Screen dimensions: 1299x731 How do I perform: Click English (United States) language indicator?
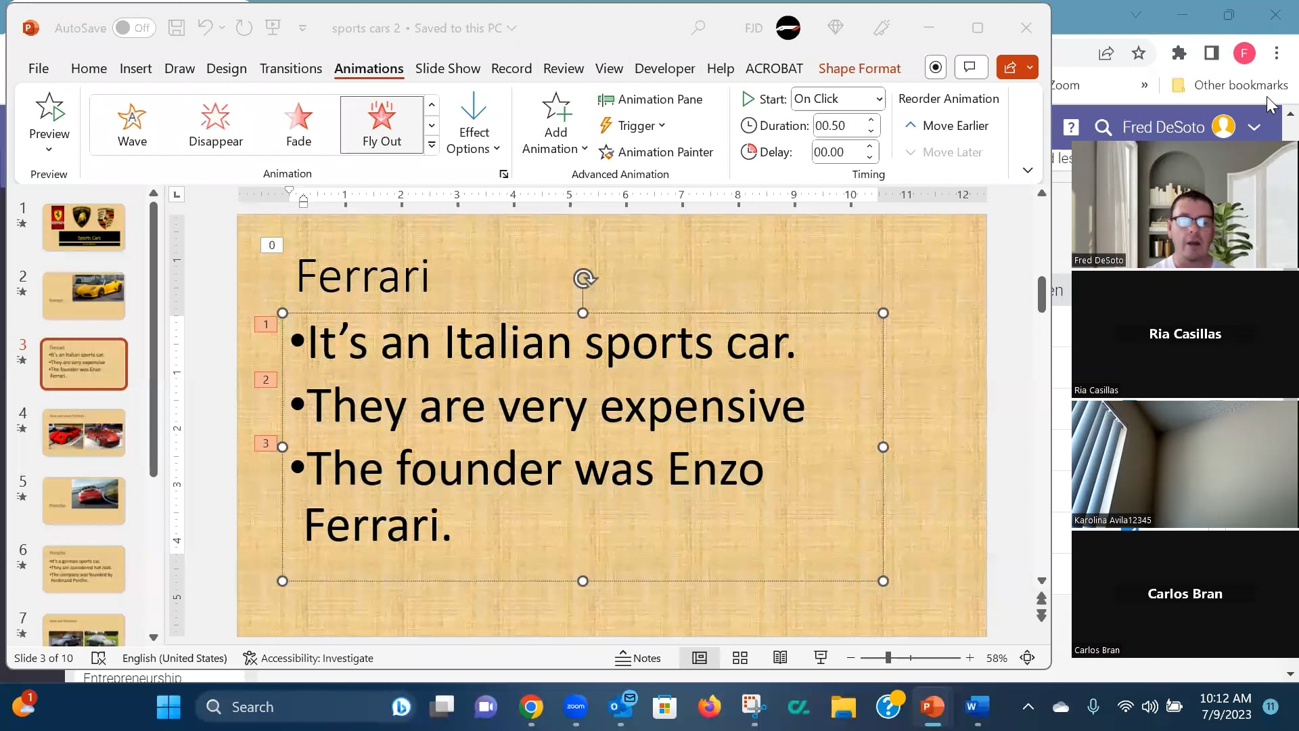pyautogui.click(x=175, y=658)
